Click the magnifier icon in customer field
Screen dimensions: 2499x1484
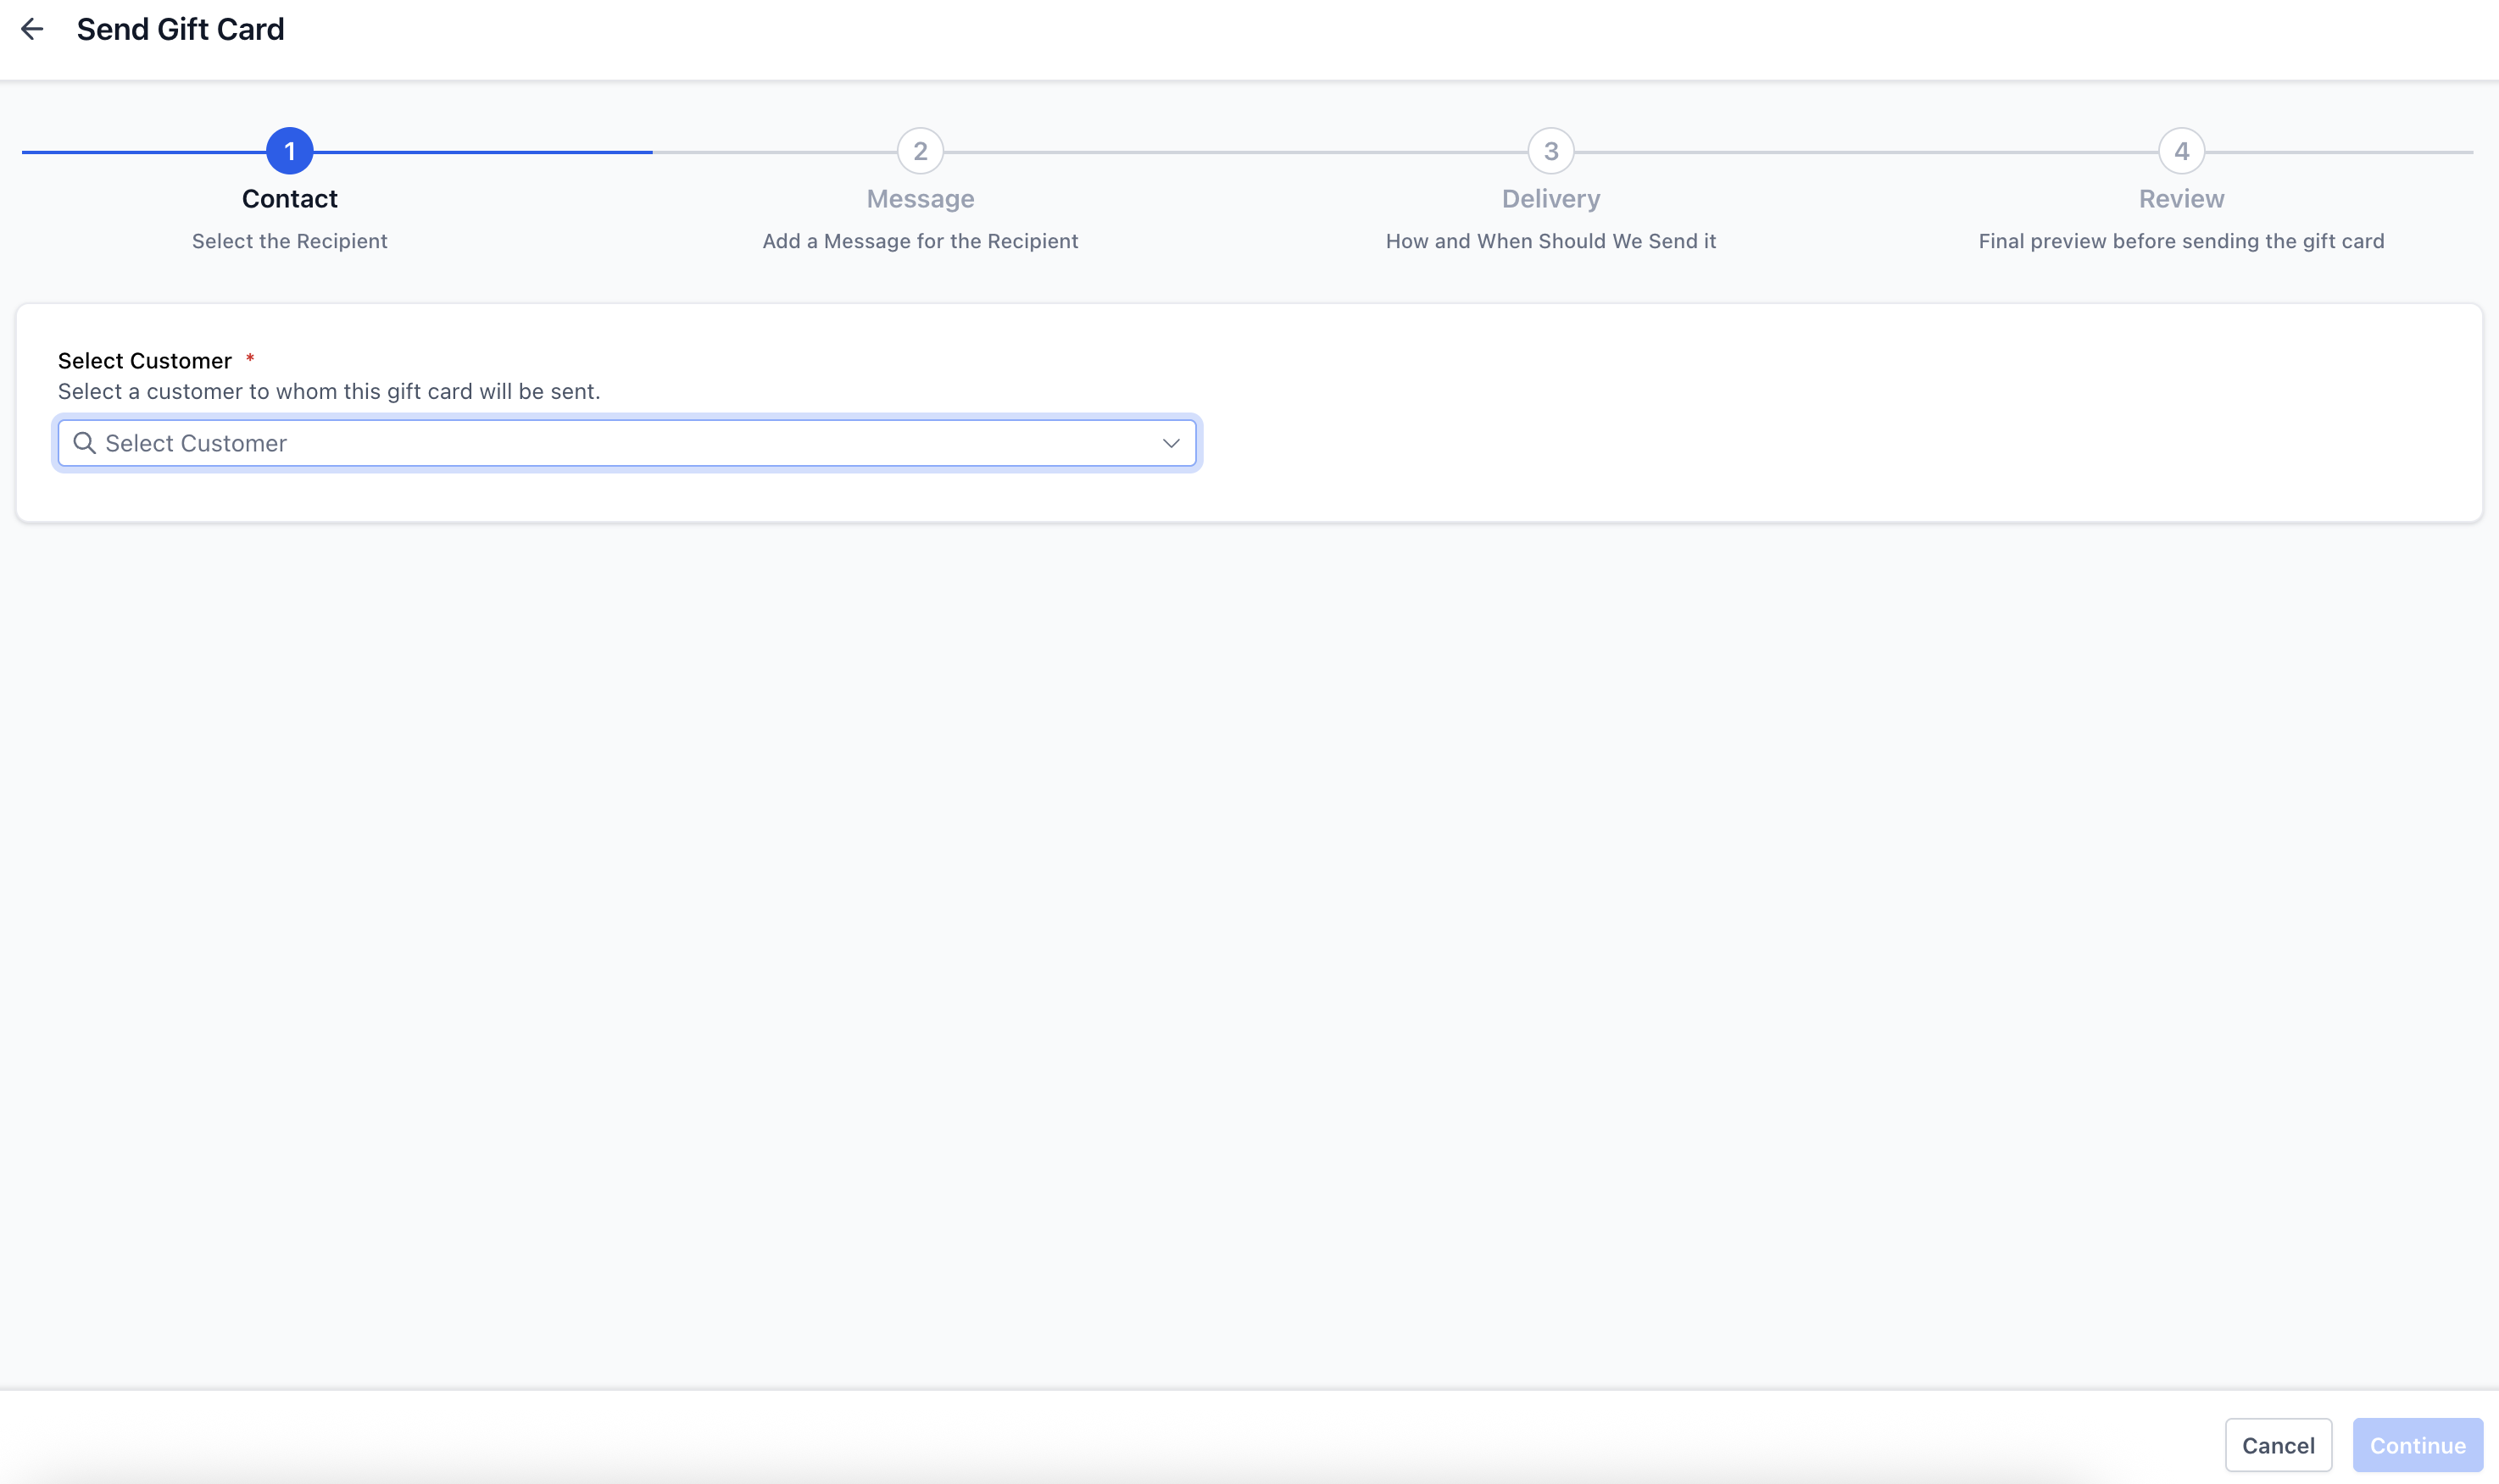click(85, 443)
